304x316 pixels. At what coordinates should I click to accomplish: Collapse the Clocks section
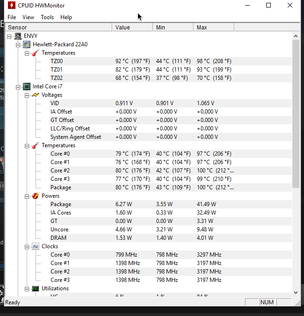coord(27,247)
